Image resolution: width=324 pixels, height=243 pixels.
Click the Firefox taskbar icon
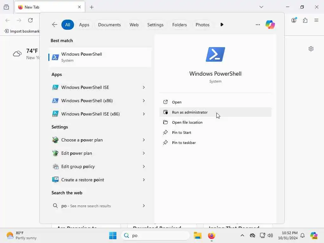click(x=211, y=235)
